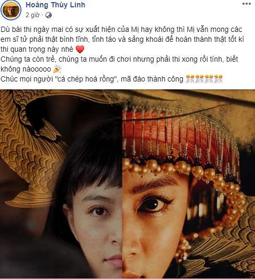255x279 pixels.
Task: Click the red heart emoji after "này nhé"
Action: tap(80, 49)
